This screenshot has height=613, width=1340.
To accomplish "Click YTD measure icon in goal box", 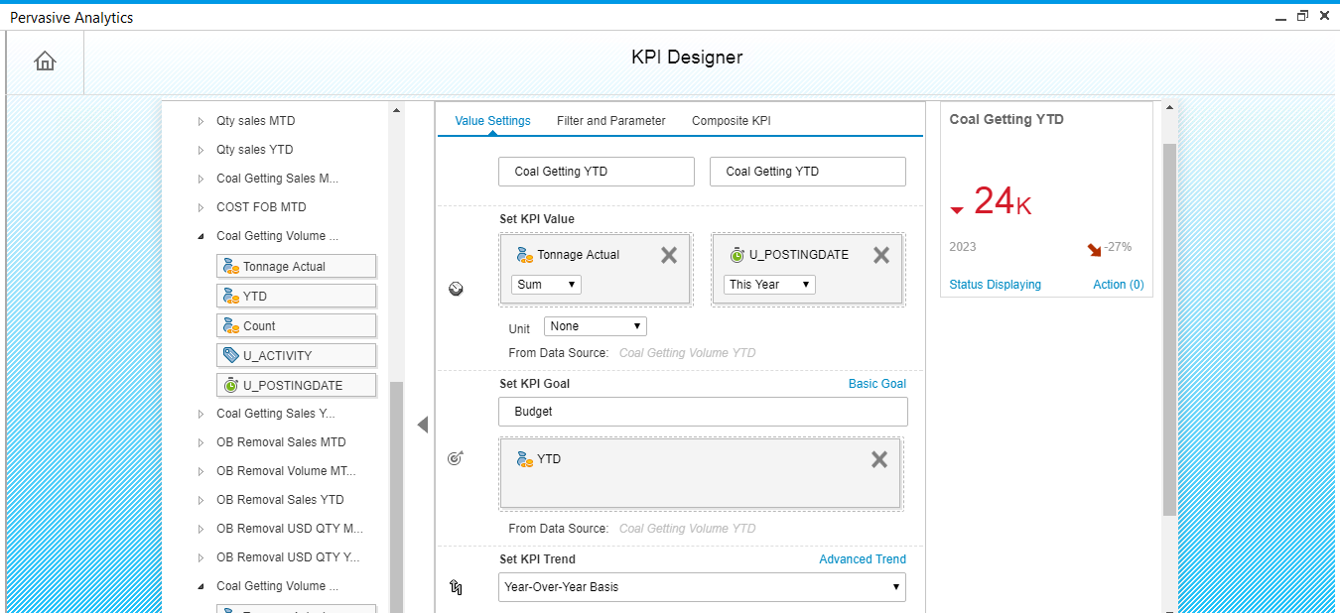I will [x=525, y=459].
